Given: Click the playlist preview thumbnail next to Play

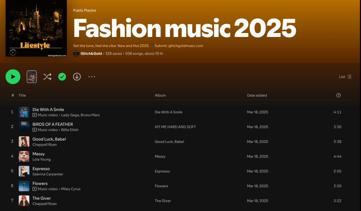Looking at the screenshot, I should coord(32,77).
